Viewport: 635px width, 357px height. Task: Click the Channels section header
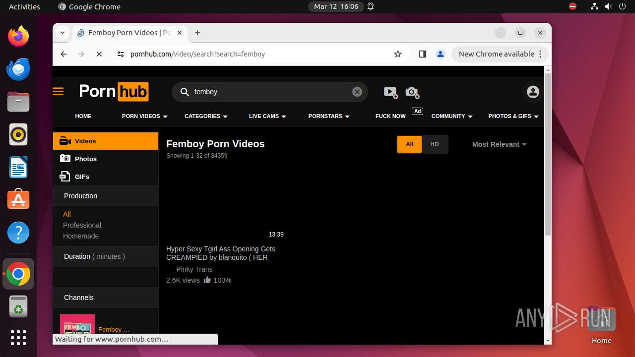click(x=106, y=297)
